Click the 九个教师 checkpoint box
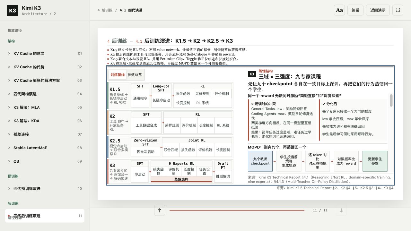Image resolution: width=411 pixels, height=231 pixels. tap(260, 161)
